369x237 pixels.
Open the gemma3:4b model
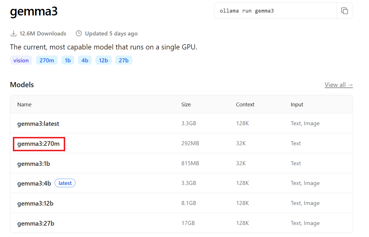(x=34, y=183)
